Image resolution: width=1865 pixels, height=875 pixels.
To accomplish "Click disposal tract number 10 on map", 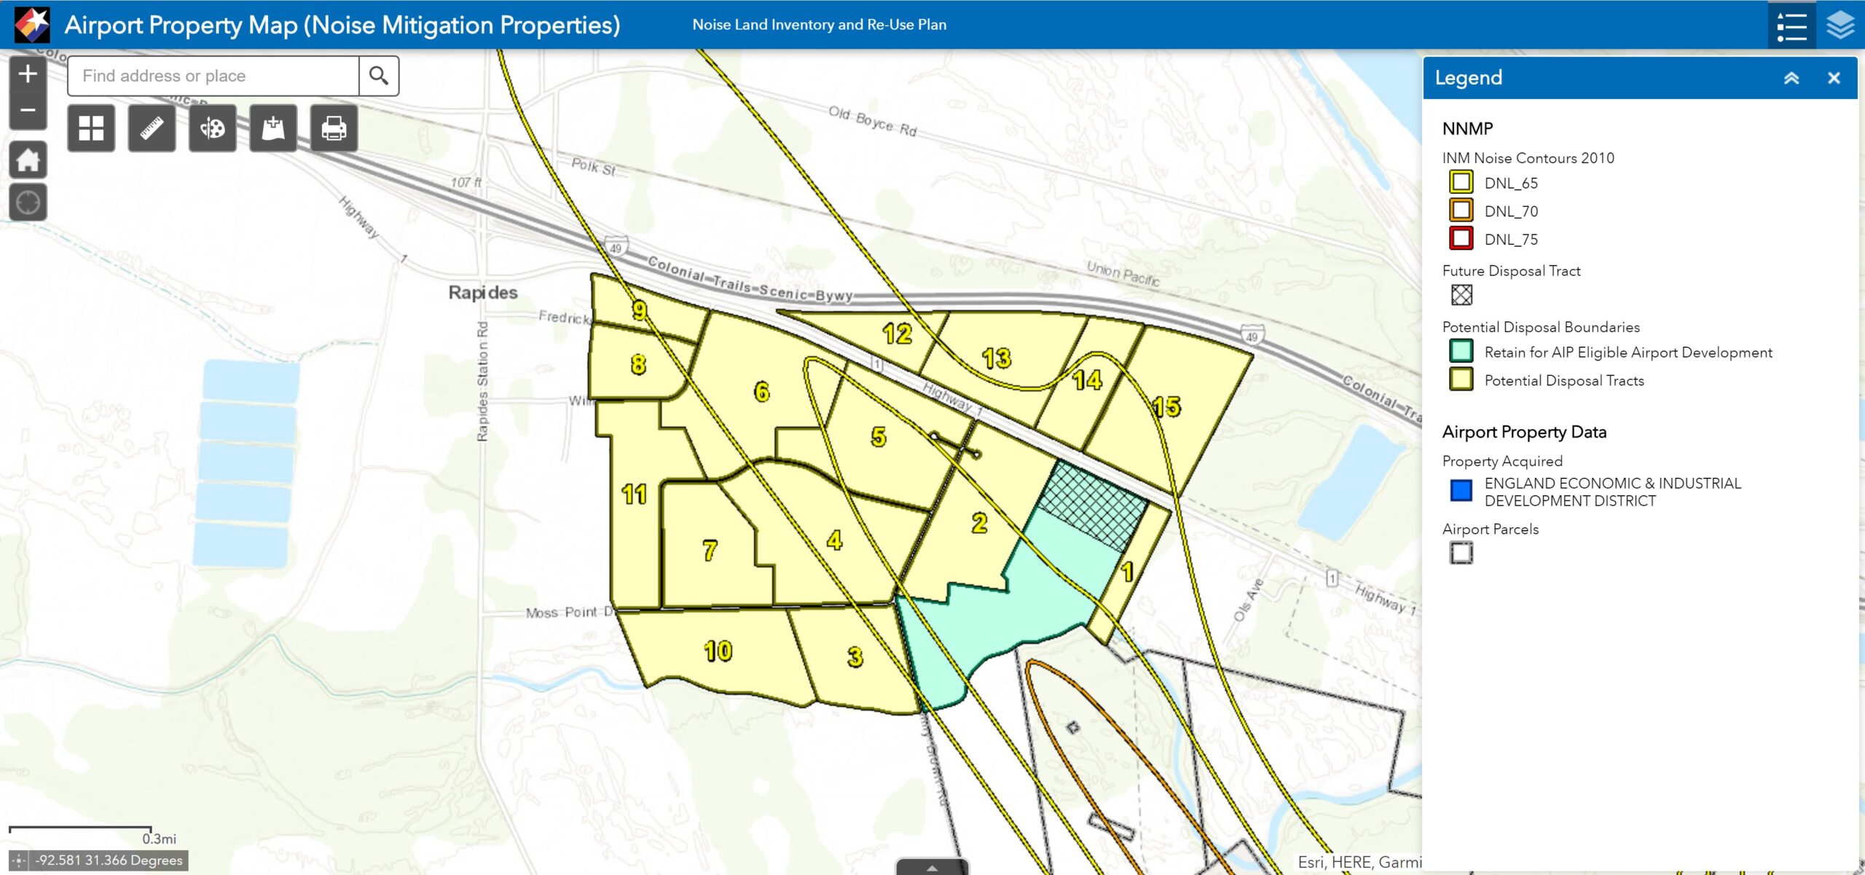I will 718,651.
